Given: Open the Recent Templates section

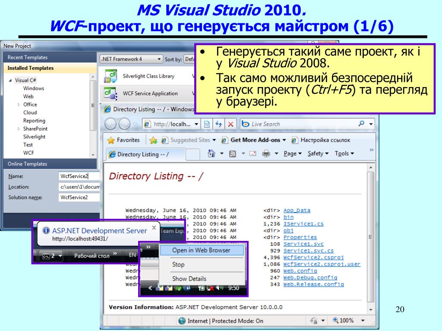Looking at the screenshot, I should point(50,57).
